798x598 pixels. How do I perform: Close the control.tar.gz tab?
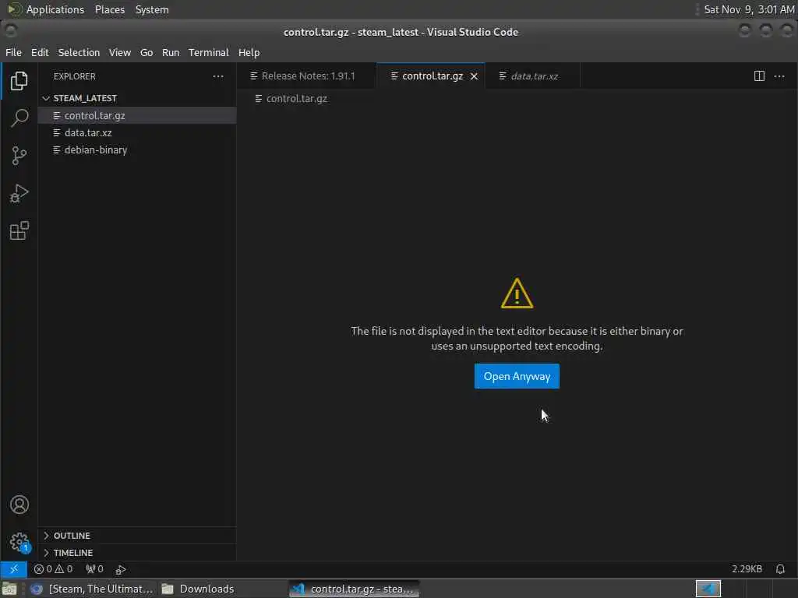[x=474, y=76]
